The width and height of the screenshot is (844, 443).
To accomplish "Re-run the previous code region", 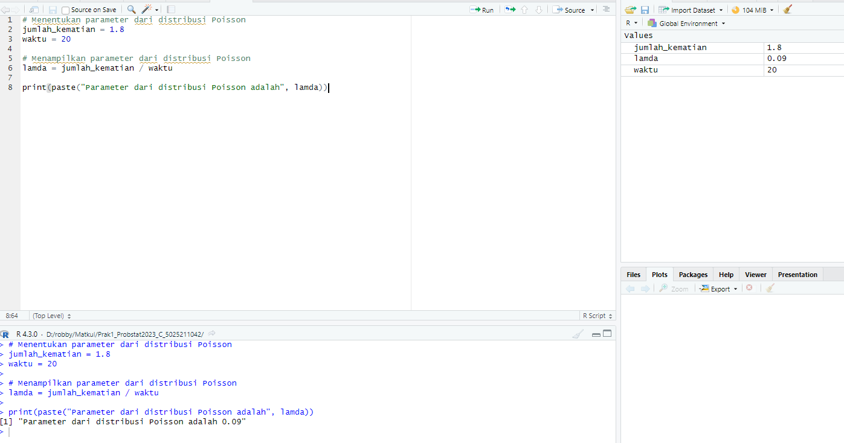I will [511, 10].
